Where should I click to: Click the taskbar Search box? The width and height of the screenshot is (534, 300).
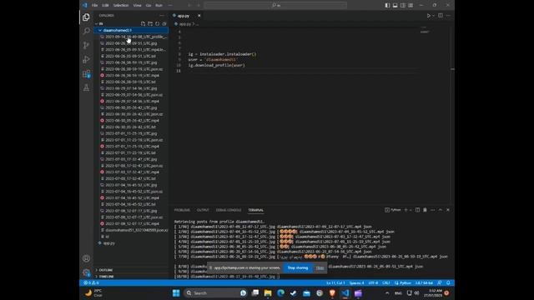point(215,292)
